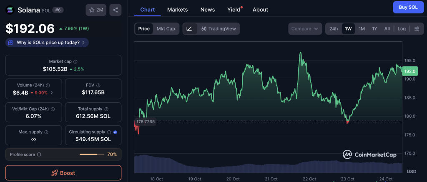Viewport: 427px width, 182px height.
Task: Switch to TradingView candlestick chart
Action: (219, 29)
